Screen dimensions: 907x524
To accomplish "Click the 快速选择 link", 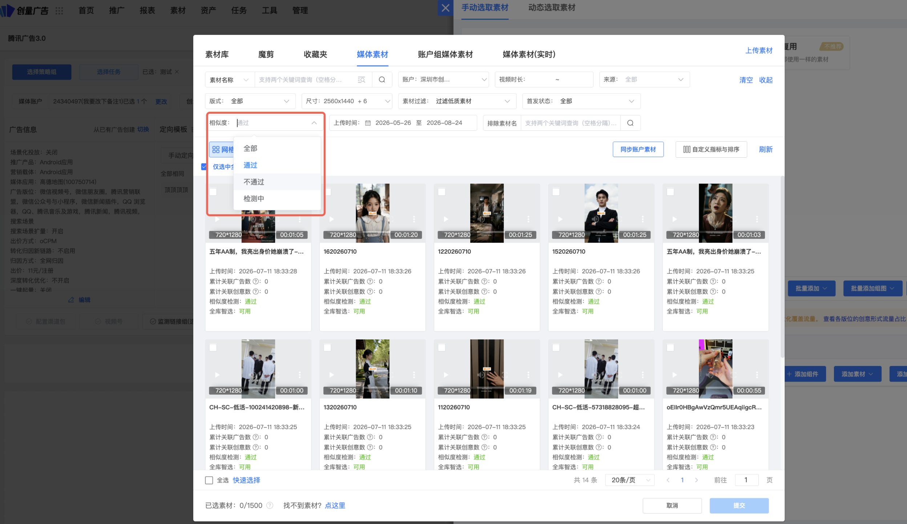I will pos(246,480).
